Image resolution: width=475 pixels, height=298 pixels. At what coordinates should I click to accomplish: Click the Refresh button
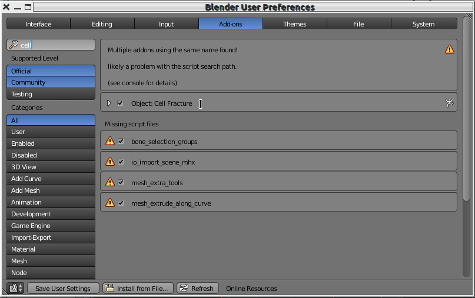point(198,289)
